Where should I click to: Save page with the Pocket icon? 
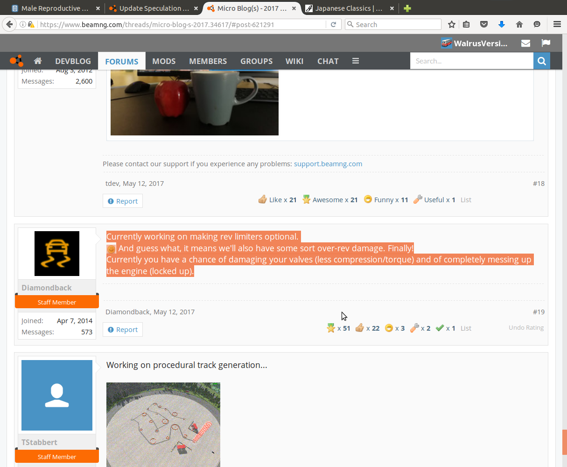[x=484, y=24]
